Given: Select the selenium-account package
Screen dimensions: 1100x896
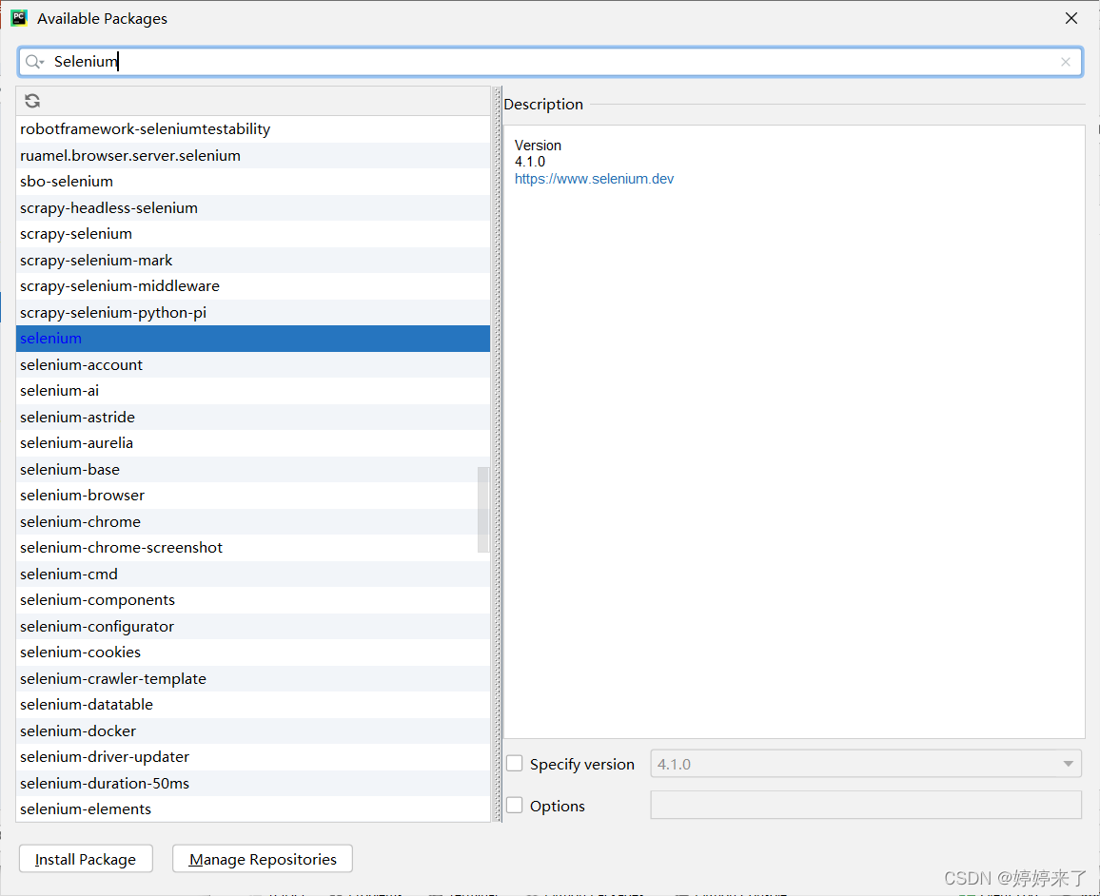Looking at the screenshot, I should click(252, 364).
